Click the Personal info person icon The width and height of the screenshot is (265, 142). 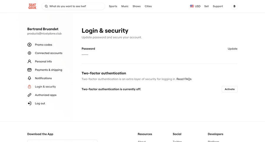tap(29, 62)
